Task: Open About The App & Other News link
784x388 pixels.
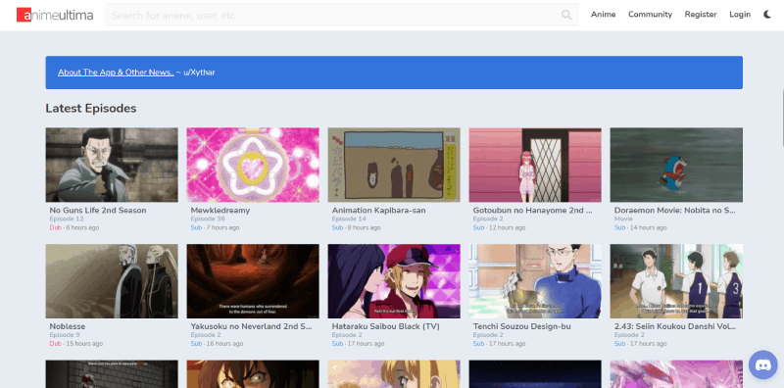Action: point(116,73)
